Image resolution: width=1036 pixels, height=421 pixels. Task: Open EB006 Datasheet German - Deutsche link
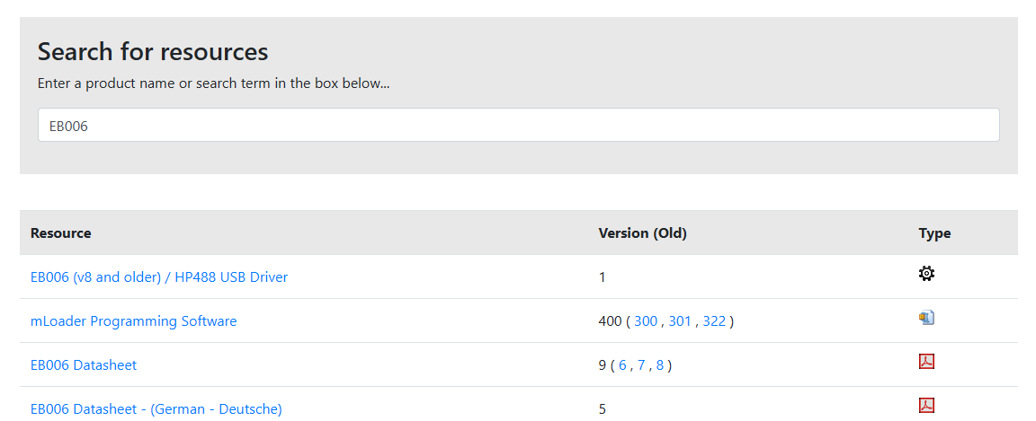coord(156,409)
